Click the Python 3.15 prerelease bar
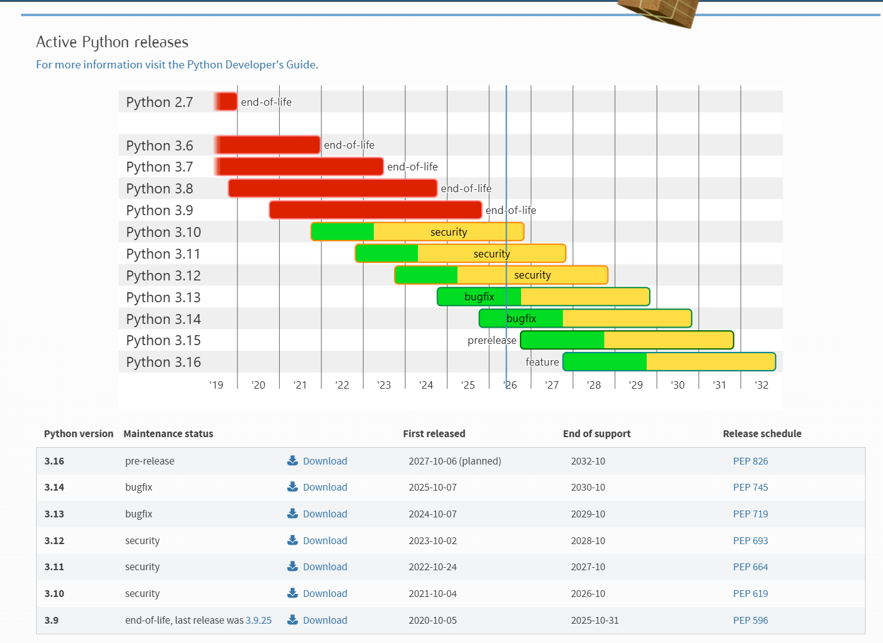This screenshot has height=643, width=883. [x=627, y=340]
